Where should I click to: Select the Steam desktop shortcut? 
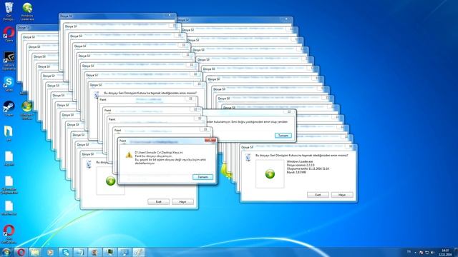point(9,109)
